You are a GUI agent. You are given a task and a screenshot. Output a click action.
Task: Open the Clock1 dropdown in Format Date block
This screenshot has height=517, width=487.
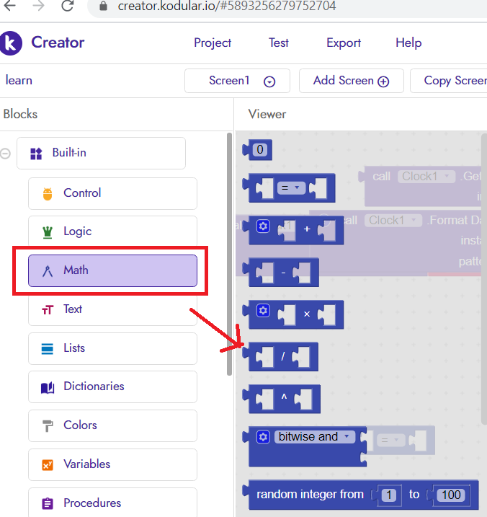coord(393,220)
